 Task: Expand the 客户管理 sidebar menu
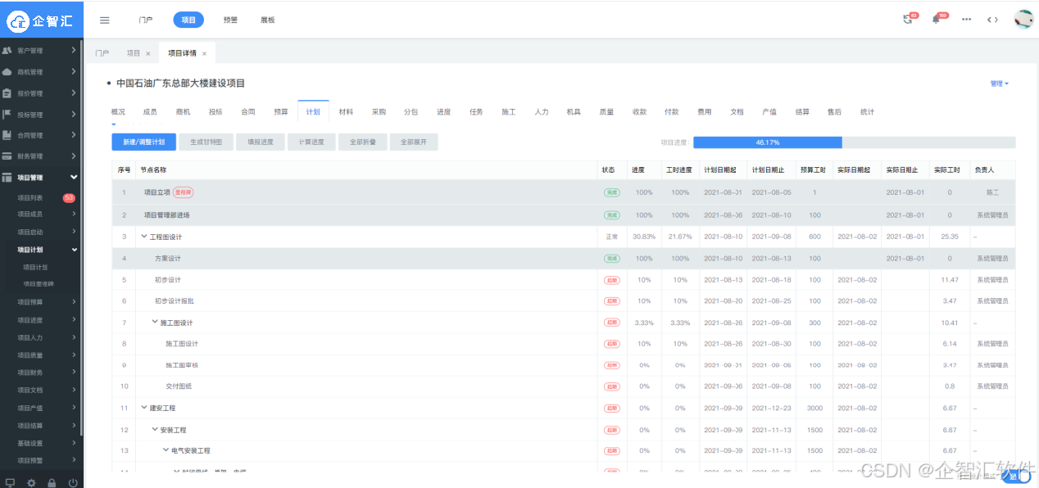point(74,51)
